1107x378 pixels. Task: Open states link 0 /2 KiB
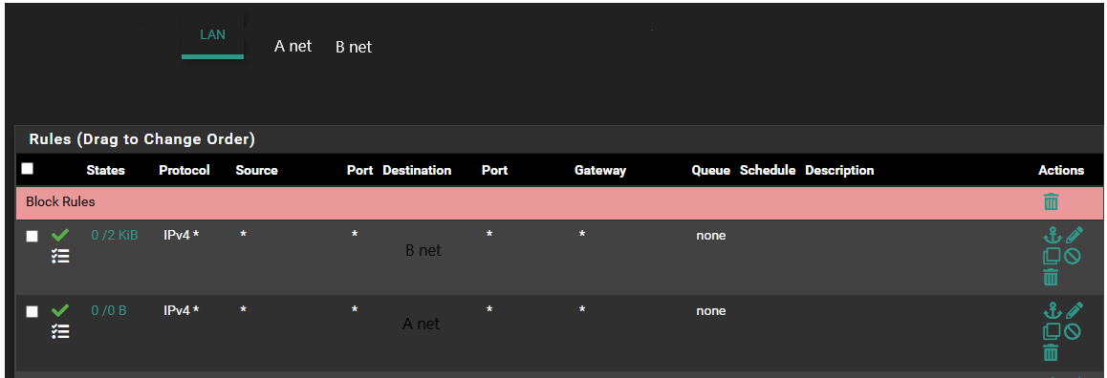tap(115, 236)
